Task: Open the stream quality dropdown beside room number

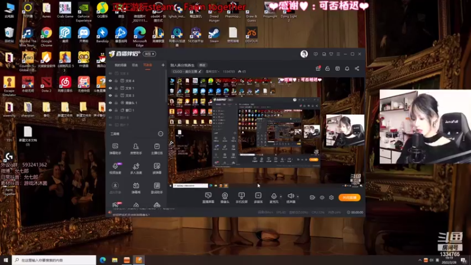Action: [212, 71]
